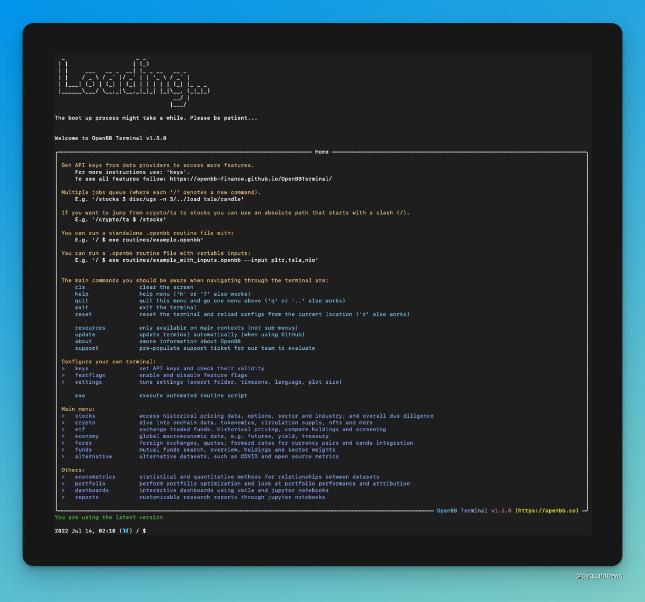Expand the settings submenu chevron
645x602 pixels.
pos(64,382)
